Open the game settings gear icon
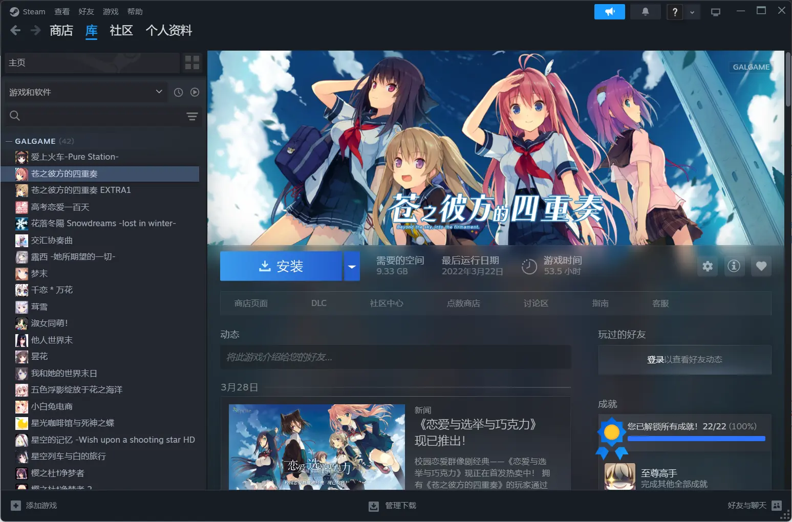 [708, 266]
